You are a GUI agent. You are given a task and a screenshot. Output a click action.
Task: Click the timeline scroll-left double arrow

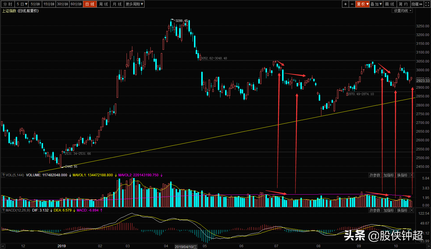3,246
